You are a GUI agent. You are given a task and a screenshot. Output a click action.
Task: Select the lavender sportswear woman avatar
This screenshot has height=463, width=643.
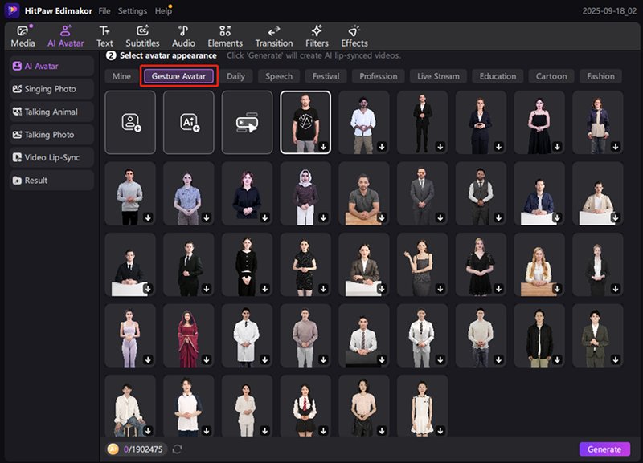[x=130, y=335]
